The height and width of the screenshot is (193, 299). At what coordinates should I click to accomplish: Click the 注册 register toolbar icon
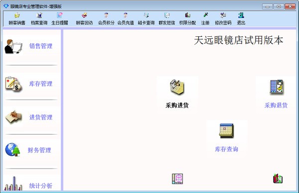coord(205,19)
